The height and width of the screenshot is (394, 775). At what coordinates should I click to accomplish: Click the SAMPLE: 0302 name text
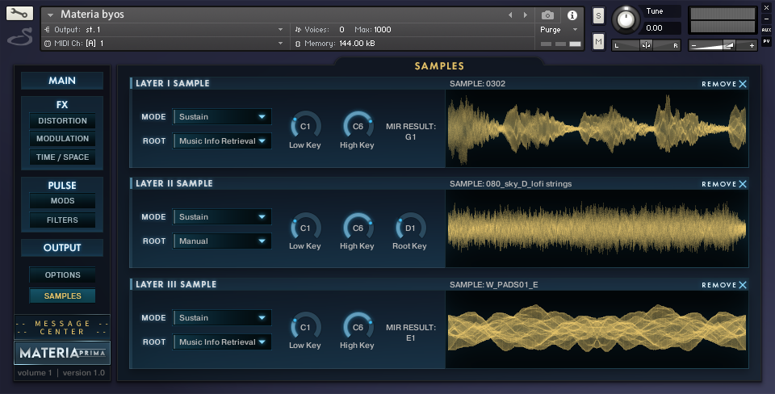pos(477,83)
